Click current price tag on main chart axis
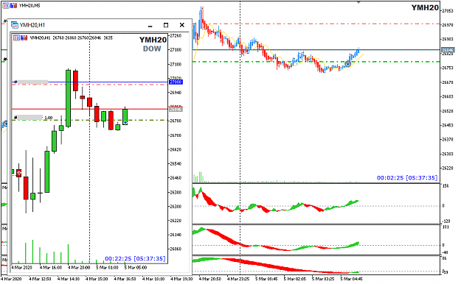This screenshot has height=284, width=461. [448, 50]
